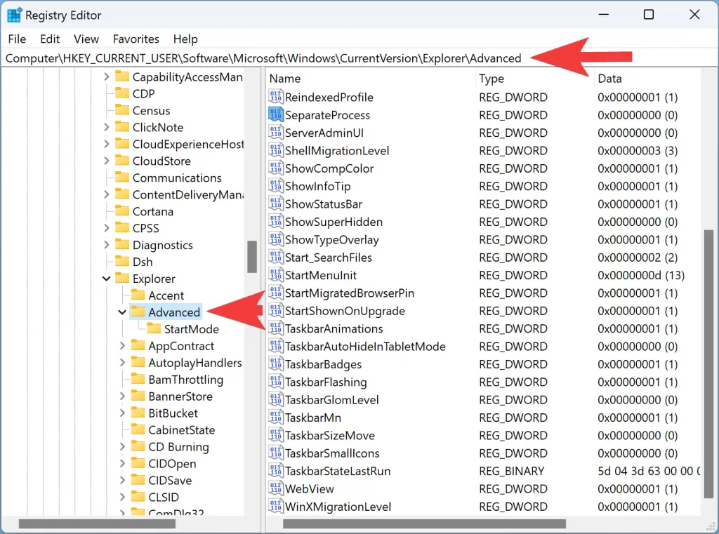719x534 pixels.
Task: Click the Data column header
Action: tap(647, 79)
